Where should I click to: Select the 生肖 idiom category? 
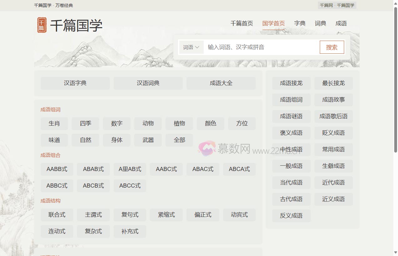[x=54, y=123]
